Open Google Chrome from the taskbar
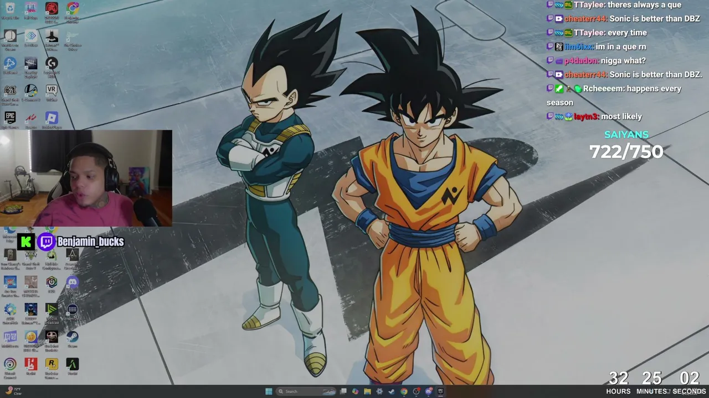The height and width of the screenshot is (398, 709). pos(404,391)
